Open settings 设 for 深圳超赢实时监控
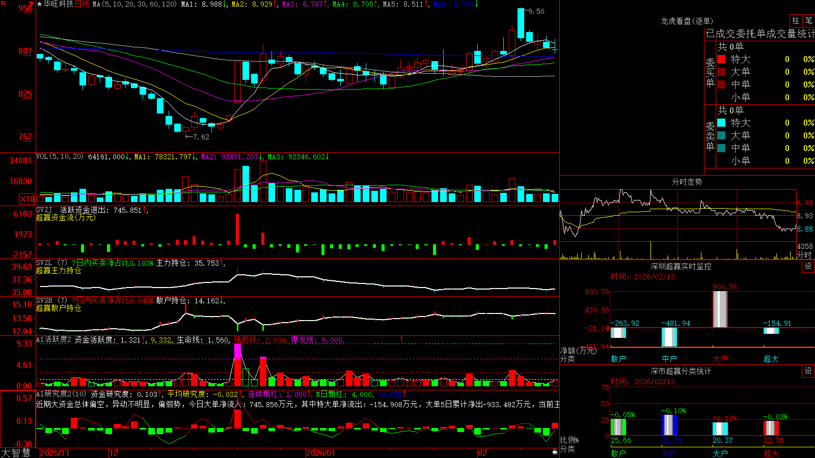 (808, 267)
